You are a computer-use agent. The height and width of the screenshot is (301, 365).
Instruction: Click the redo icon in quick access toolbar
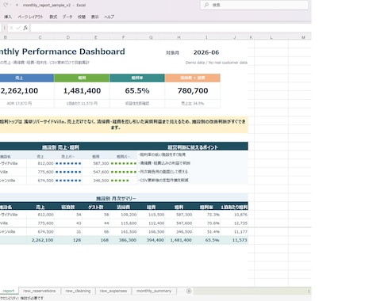pos(6,5)
